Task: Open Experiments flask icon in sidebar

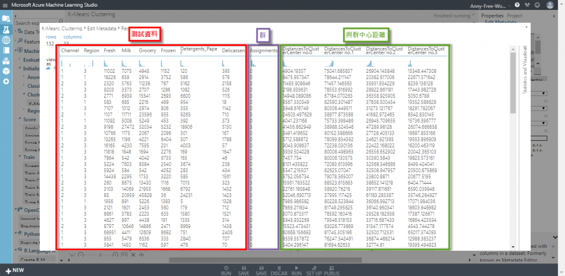Action: 6,29
